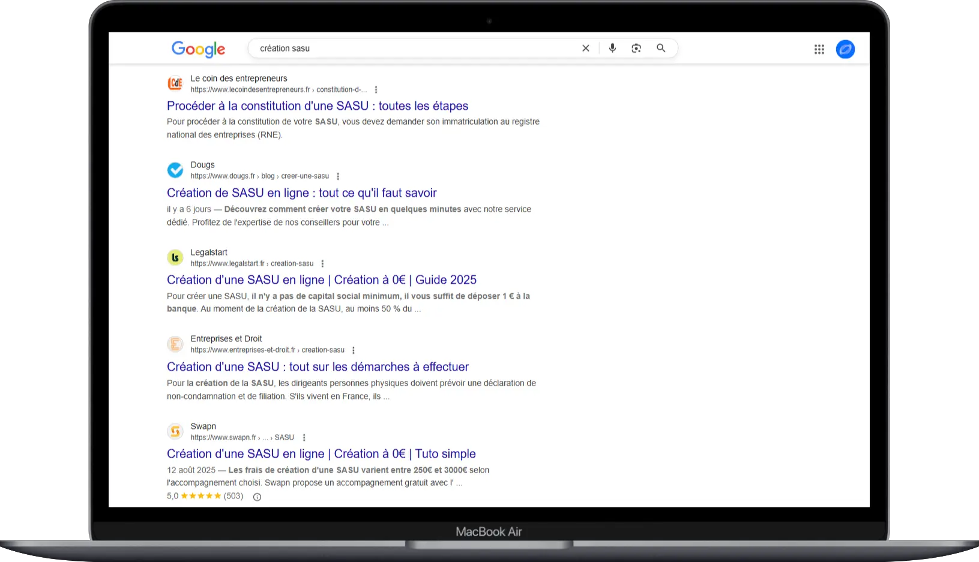Clear the search query with X

[586, 49]
